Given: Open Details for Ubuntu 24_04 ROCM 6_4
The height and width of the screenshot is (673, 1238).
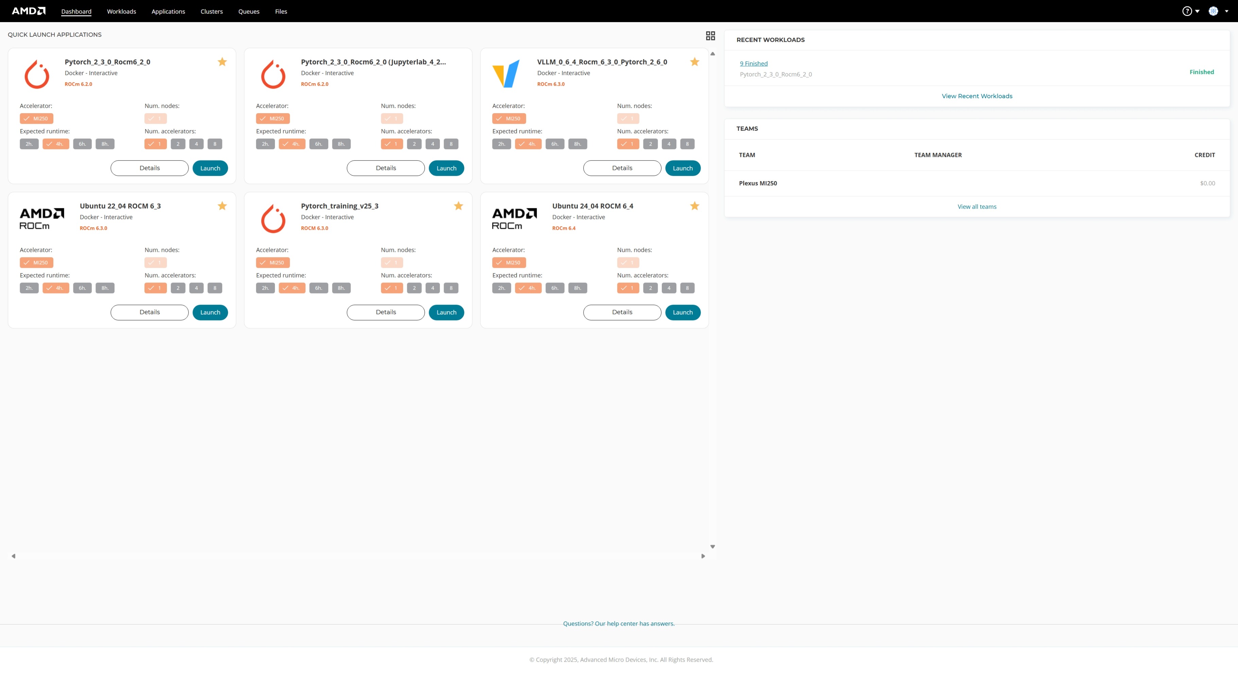Looking at the screenshot, I should pyautogui.click(x=622, y=312).
